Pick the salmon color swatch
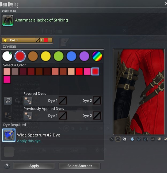Image resolution: width=167 pixels, height=173 pixels. click(55, 71)
